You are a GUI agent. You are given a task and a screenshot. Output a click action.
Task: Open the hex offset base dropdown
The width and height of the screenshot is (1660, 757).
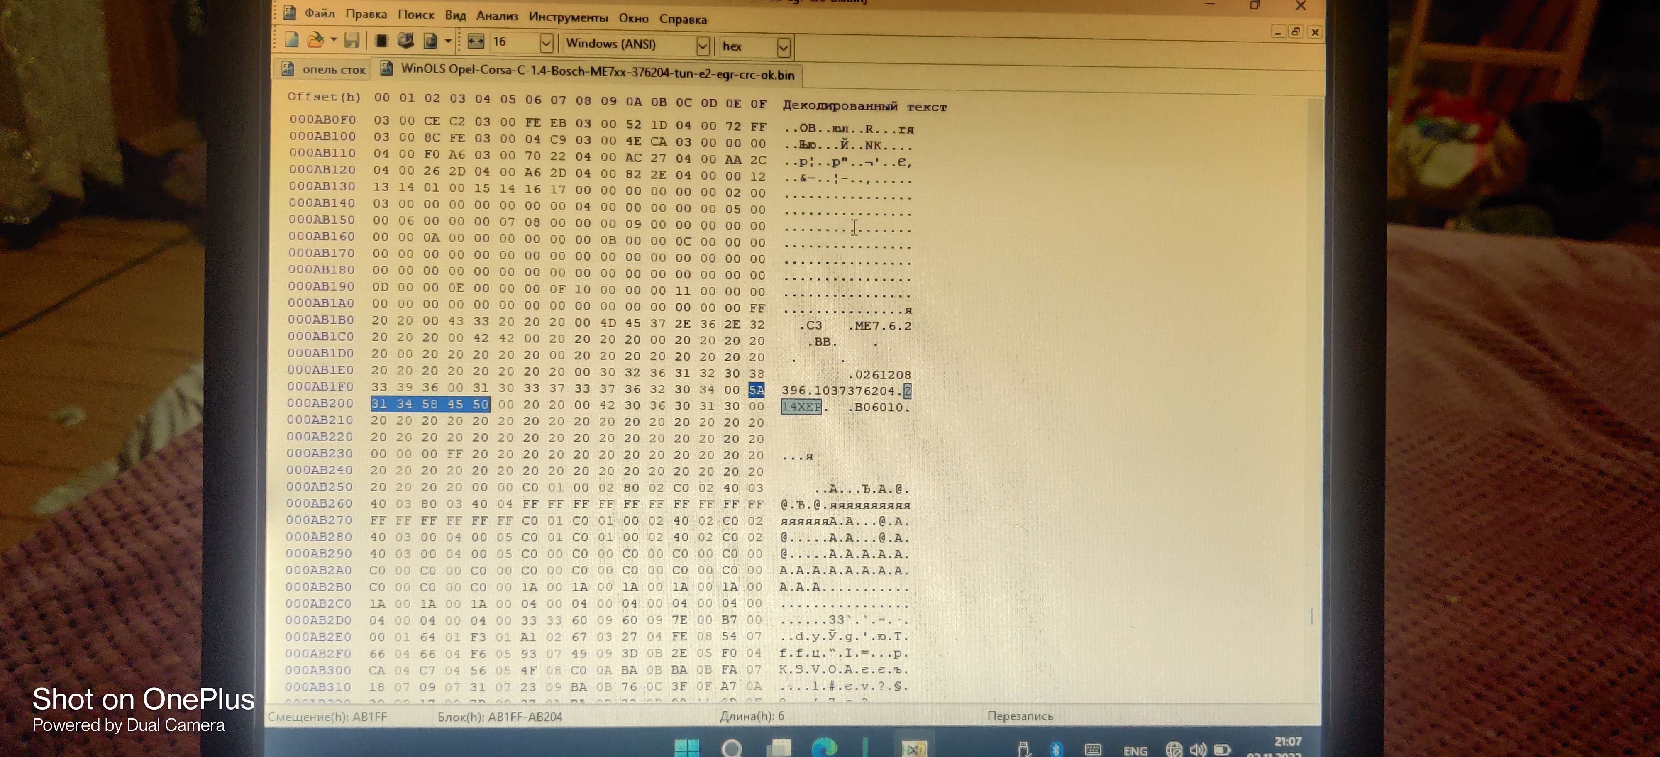[x=783, y=47]
